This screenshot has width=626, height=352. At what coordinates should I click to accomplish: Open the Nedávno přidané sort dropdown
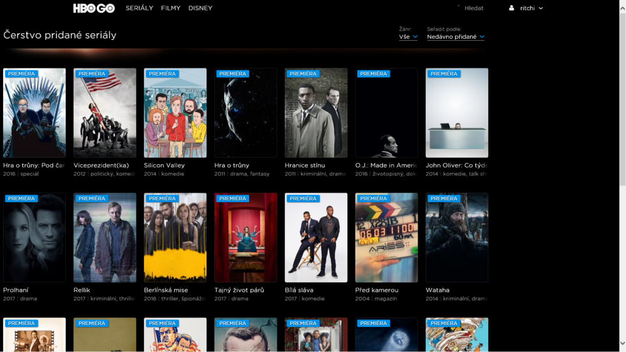(x=455, y=37)
